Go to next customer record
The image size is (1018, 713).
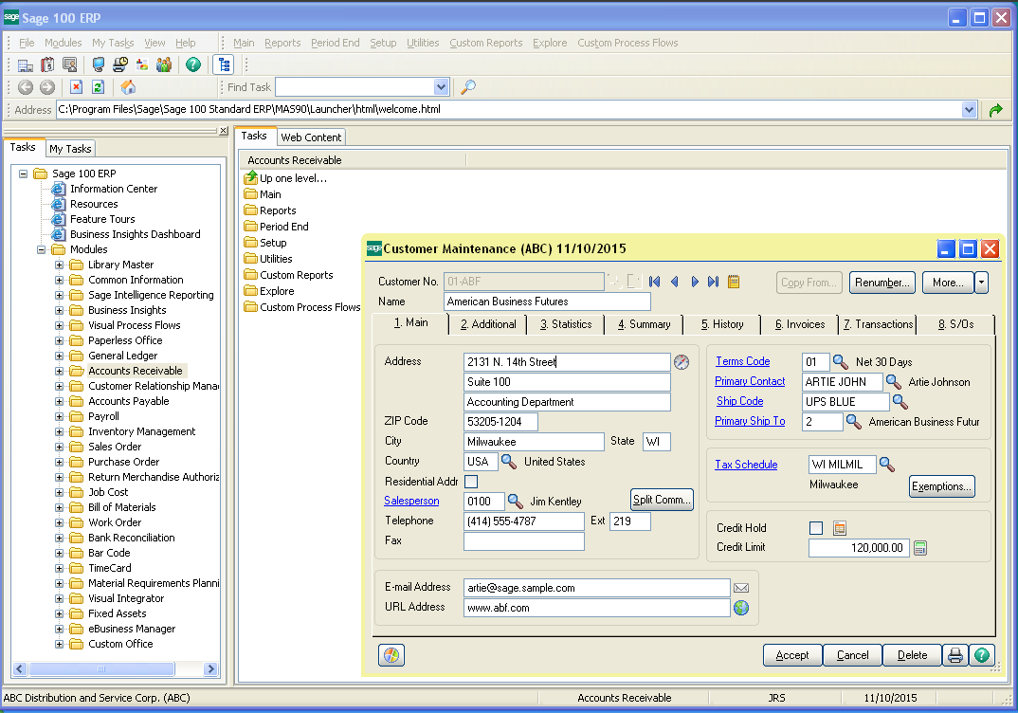click(x=695, y=282)
